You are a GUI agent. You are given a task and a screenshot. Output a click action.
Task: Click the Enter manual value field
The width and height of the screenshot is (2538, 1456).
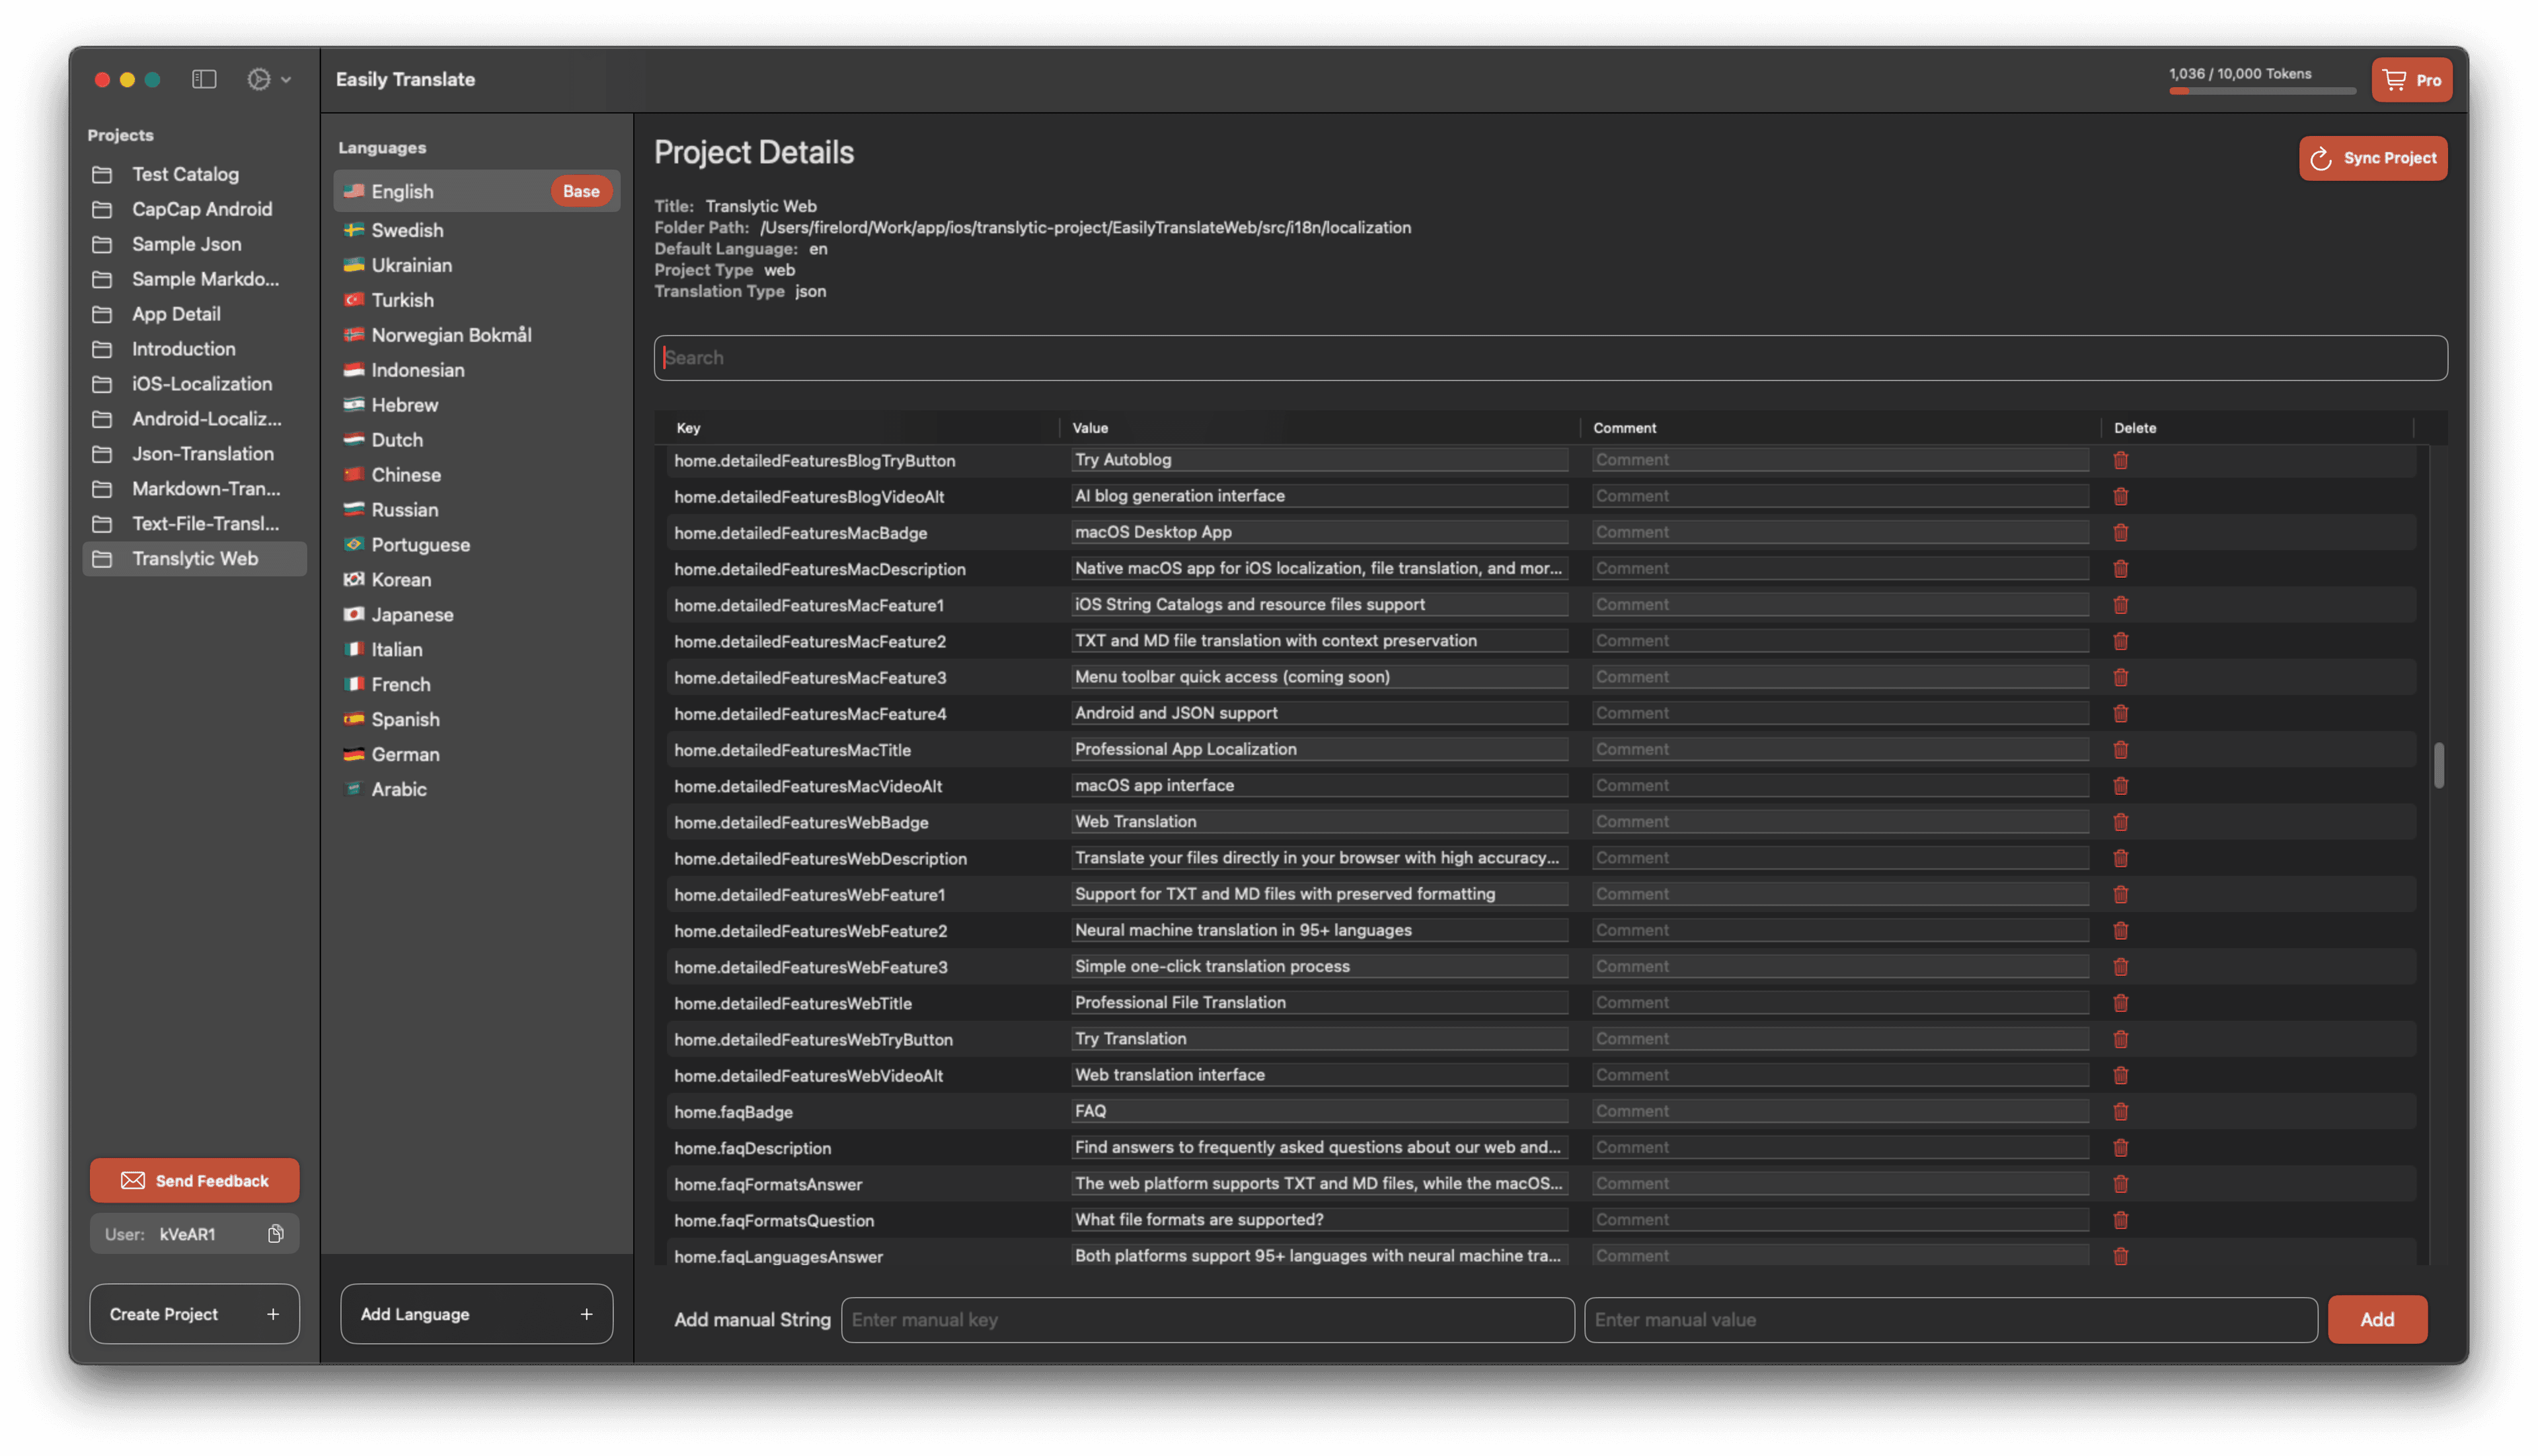(x=1950, y=1320)
